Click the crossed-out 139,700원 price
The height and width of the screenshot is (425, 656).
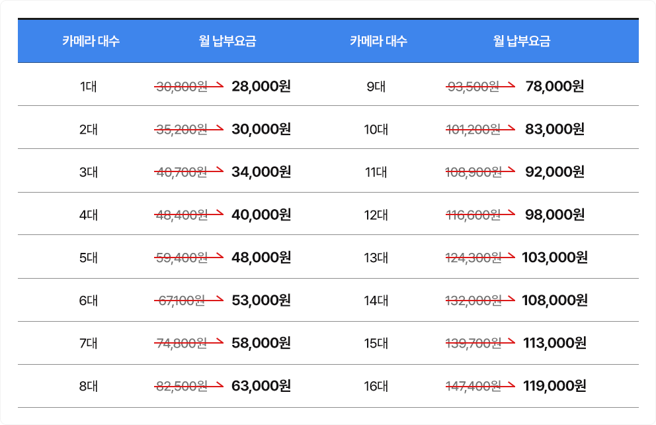[473, 344]
